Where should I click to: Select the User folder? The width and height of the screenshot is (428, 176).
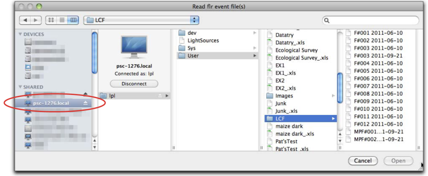(217, 56)
